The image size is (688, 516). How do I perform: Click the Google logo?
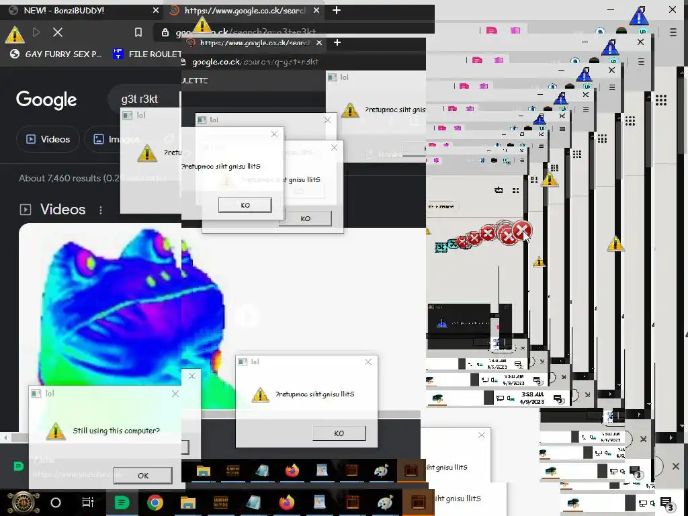[46, 99]
